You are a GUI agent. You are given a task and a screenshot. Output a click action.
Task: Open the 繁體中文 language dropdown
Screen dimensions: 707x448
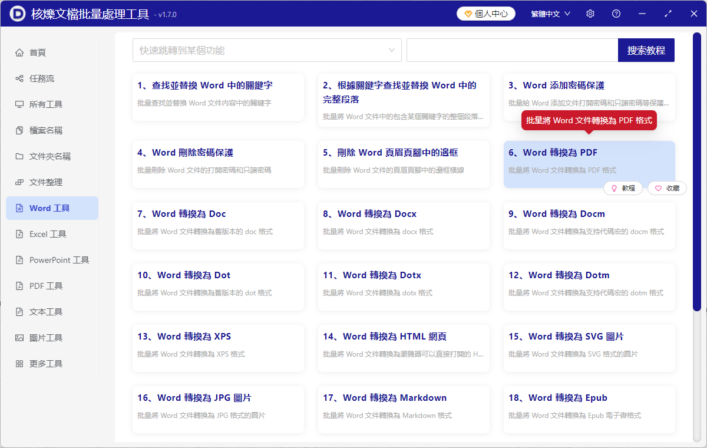(550, 13)
